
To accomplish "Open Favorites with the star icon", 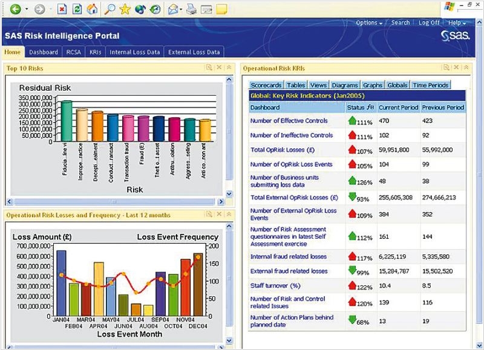I will (125, 10).
